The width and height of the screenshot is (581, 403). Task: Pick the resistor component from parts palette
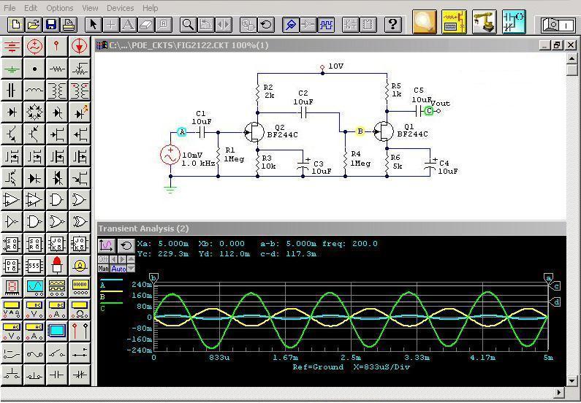[57, 69]
